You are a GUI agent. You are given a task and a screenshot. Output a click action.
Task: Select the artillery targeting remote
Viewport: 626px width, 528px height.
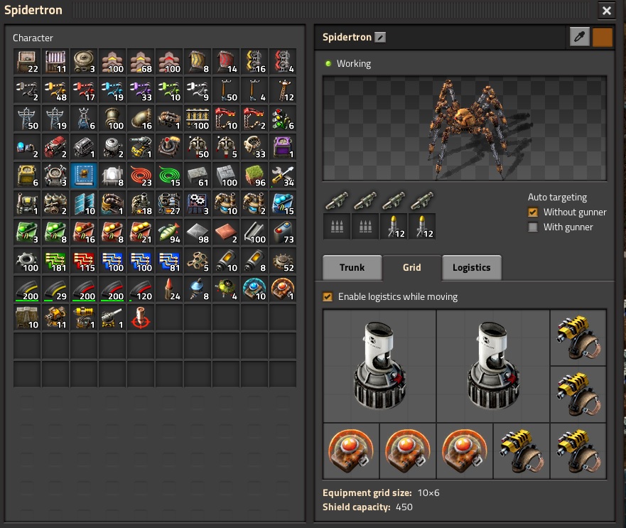141,318
